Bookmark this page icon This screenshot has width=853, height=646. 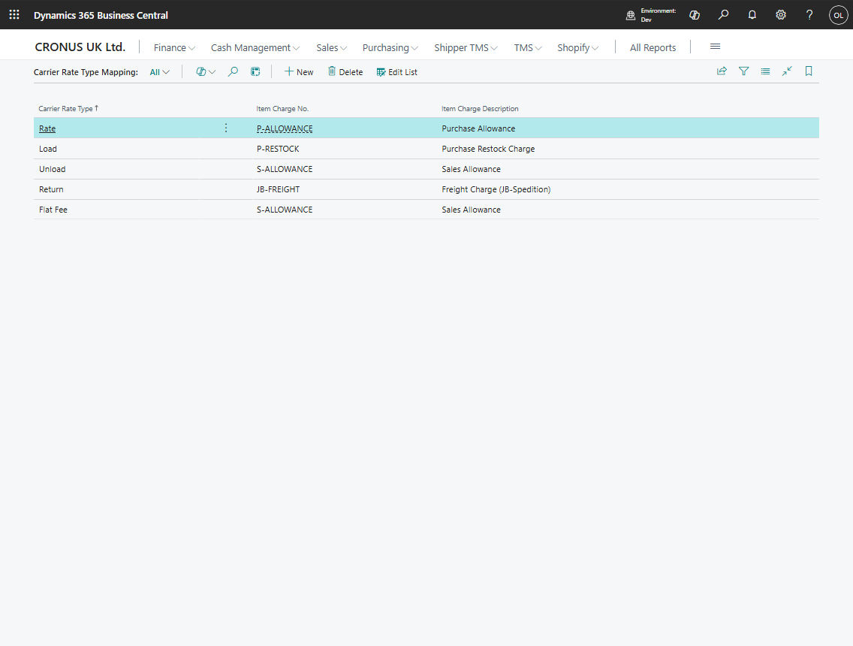click(x=809, y=71)
